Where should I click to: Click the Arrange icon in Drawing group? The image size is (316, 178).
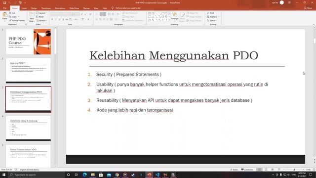[175, 14]
